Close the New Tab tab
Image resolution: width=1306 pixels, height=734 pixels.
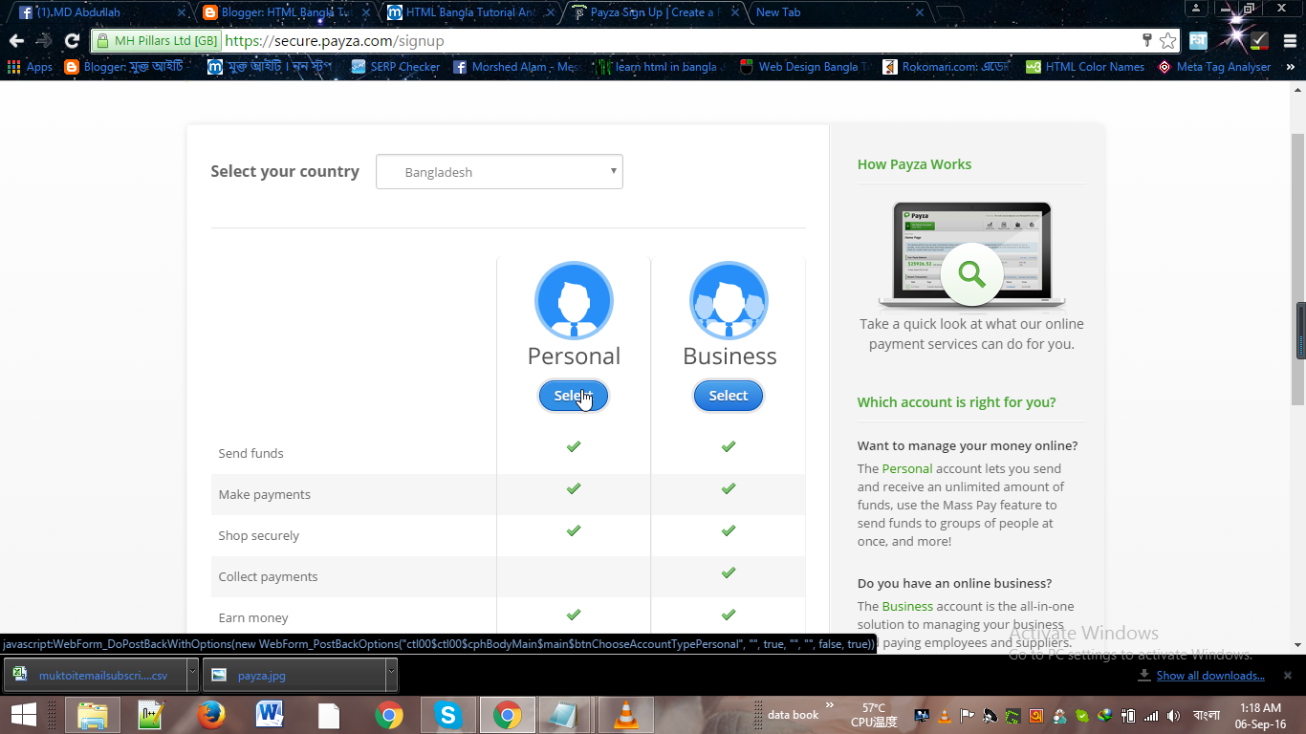tap(920, 12)
